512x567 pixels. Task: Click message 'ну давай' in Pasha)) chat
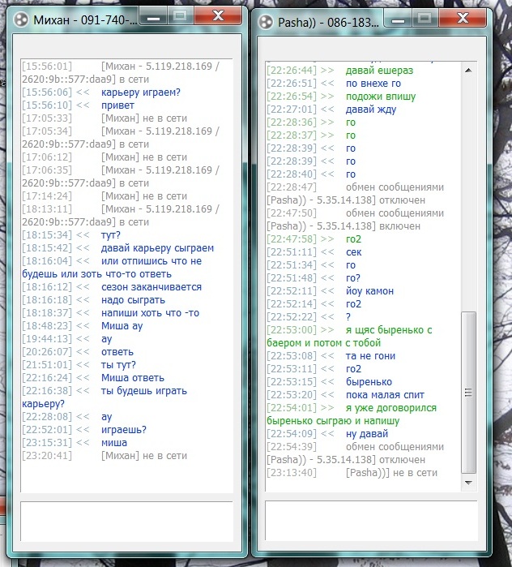coord(367,434)
